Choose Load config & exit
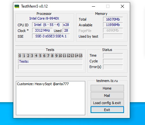The height and width of the screenshot is (125, 145). tap(107, 103)
